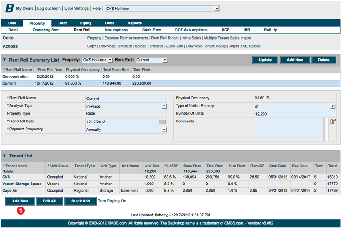Click the Number Of Units input field
Image resolution: width=341 pixels, height=229 pixels.
[x=295, y=114]
